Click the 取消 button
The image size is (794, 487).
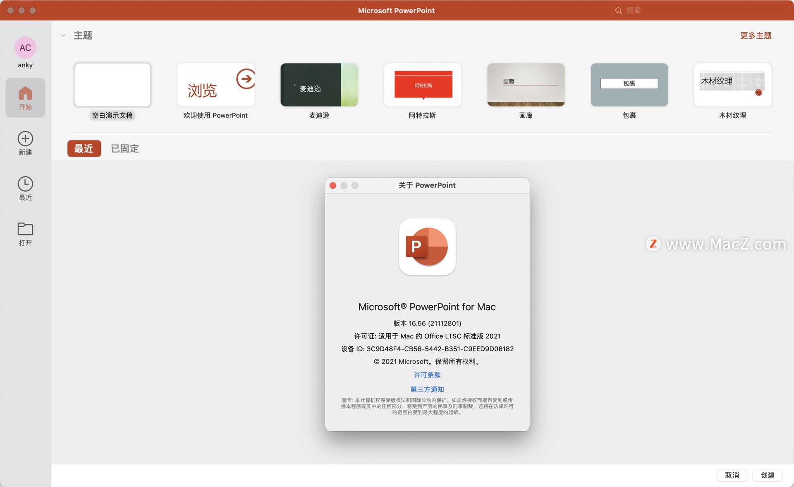(732, 475)
